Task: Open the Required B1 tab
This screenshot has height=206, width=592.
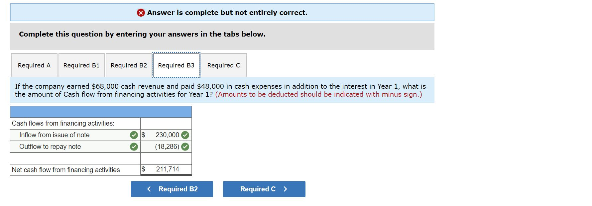Action: 81,65
